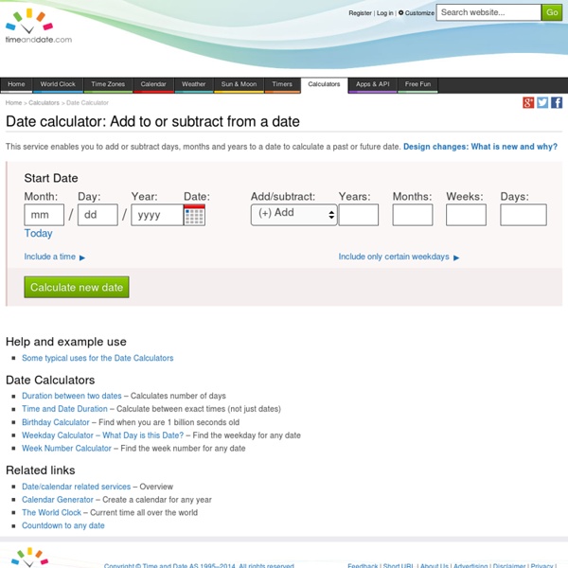Open the Customize gear option

click(x=417, y=12)
